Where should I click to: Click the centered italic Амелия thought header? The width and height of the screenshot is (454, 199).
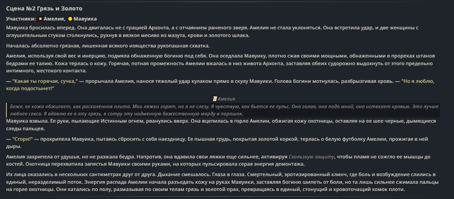point(223,99)
